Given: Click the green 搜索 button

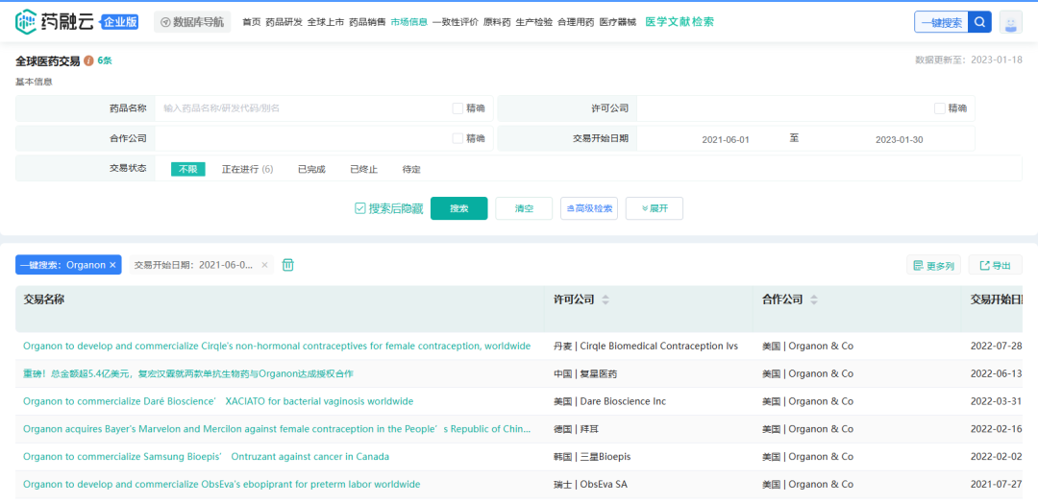Looking at the screenshot, I should tap(458, 208).
